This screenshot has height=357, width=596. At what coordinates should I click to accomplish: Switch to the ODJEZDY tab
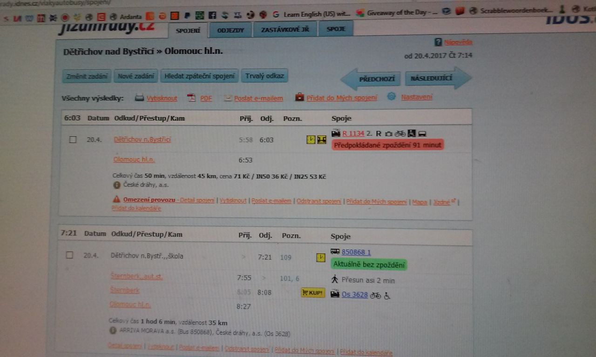[230, 30]
